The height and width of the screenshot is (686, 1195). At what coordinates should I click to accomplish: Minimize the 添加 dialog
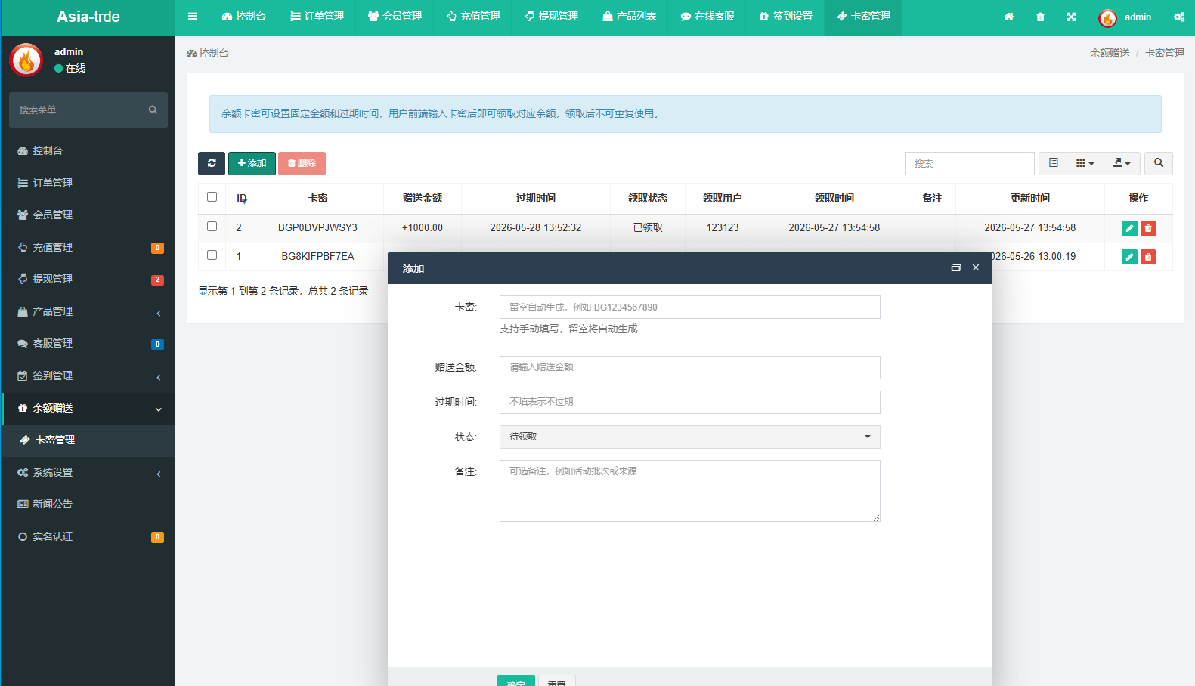coord(936,268)
